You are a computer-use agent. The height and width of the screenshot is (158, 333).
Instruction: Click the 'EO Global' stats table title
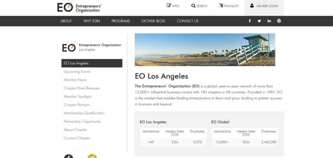tap(220, 122)
